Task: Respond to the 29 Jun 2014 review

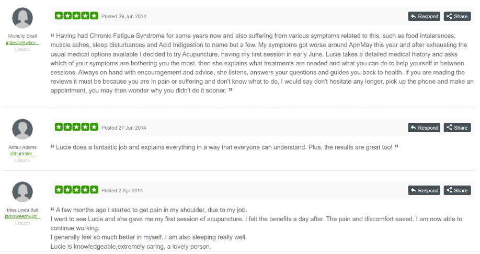Action: 424,16
